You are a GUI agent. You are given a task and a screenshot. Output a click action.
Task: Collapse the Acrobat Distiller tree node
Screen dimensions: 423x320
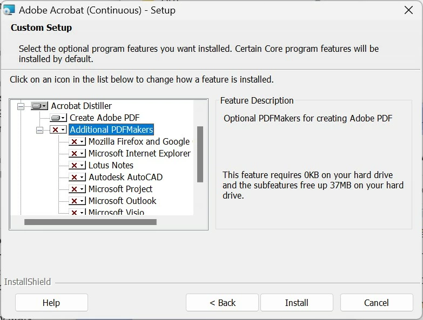[21, 106]
